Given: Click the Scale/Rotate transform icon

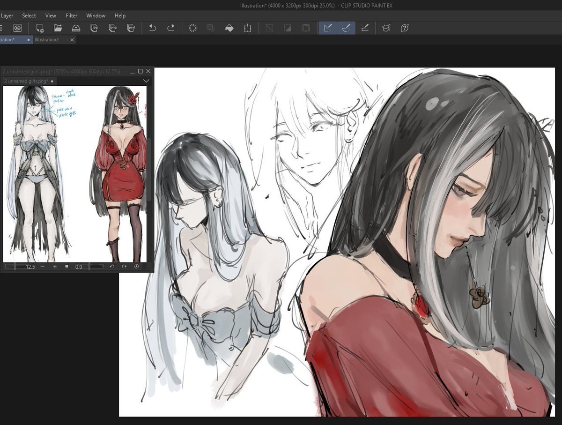Looking at the screenshot, I should point(248,28).
